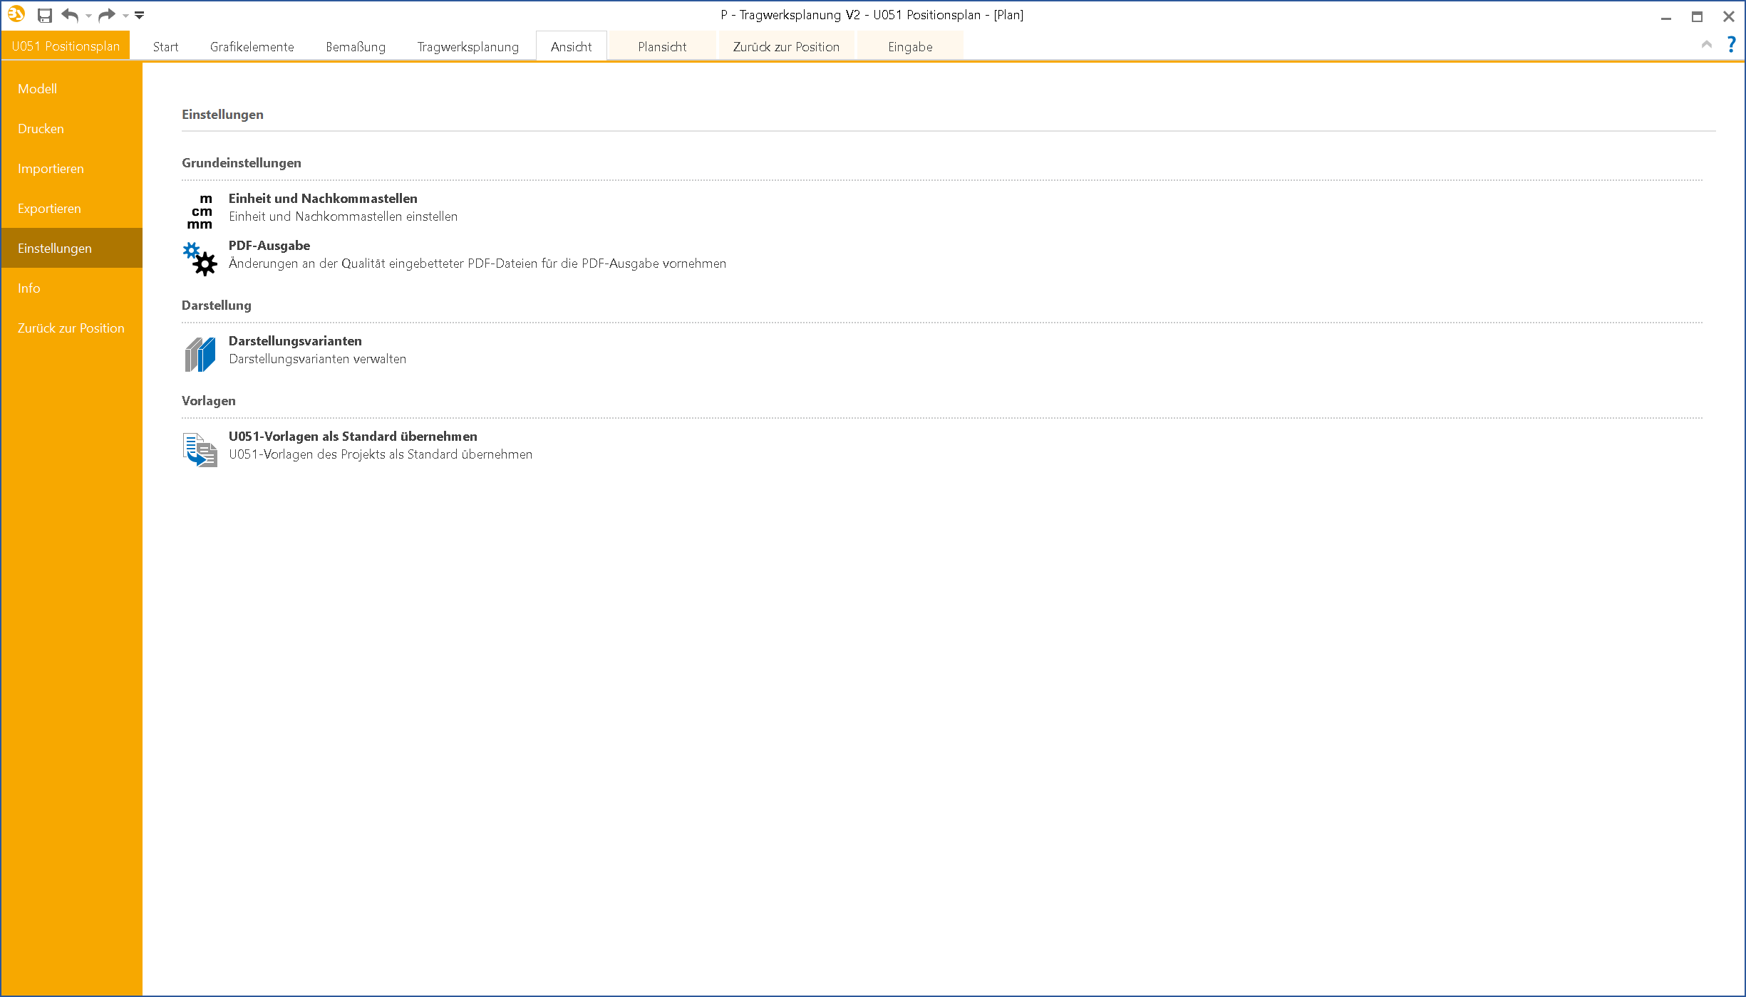Switch to the Bemaßung ribbon tab
The height and width of the screenshot is (997, 1746).
click(356, 47)
